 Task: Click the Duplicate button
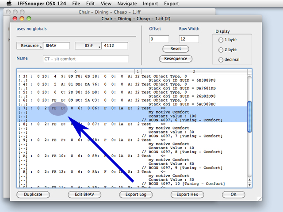(33, 194)
